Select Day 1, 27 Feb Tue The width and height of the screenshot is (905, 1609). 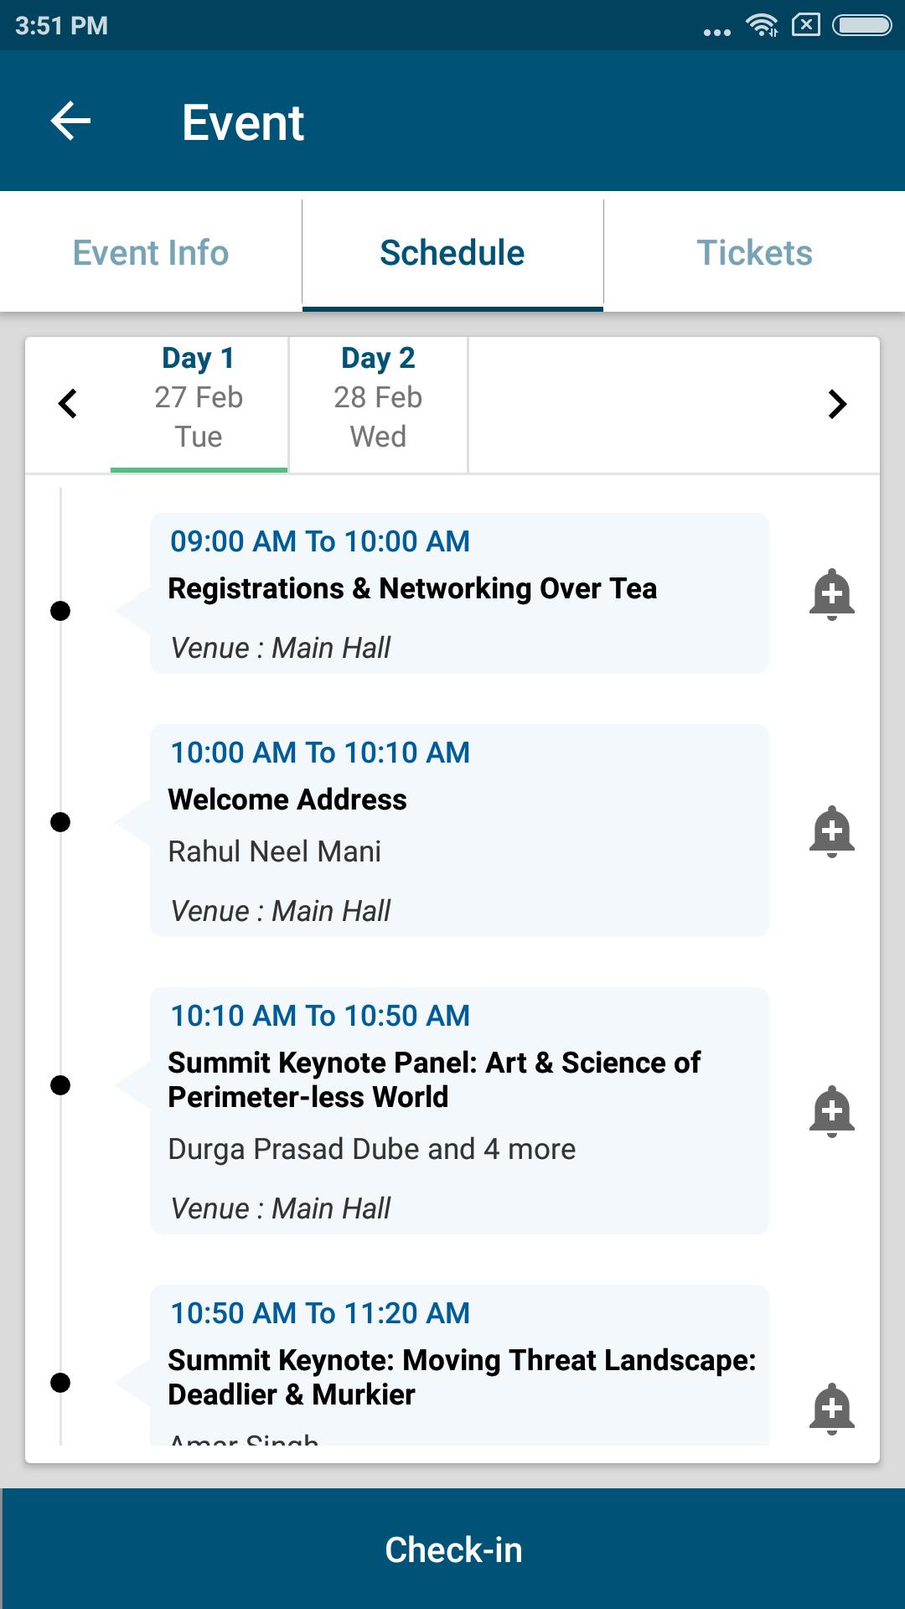pos(199,397)
